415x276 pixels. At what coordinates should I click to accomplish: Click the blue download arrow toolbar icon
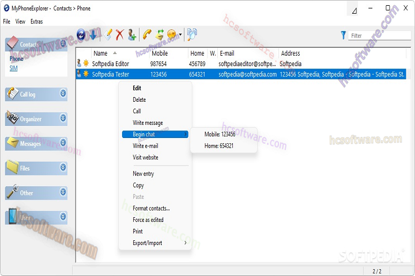point(93,34)
